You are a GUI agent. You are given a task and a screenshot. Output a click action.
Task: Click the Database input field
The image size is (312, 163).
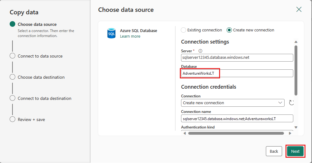(237, 73)
